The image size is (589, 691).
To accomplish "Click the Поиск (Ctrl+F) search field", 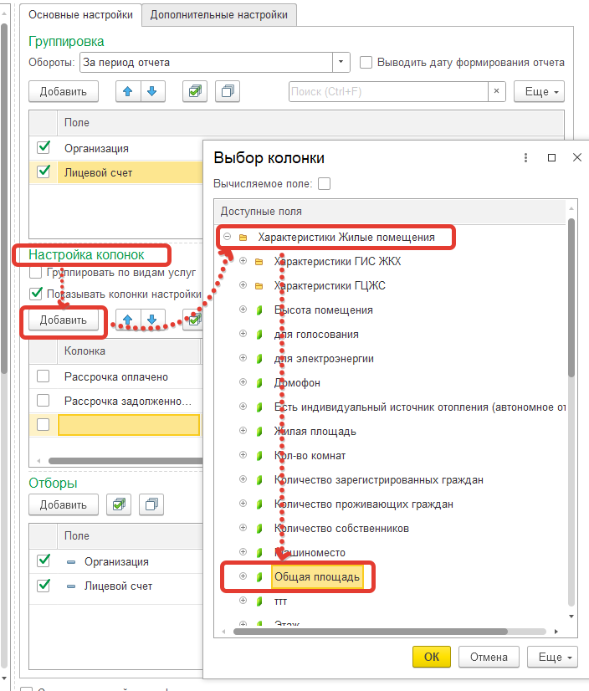I will click(x=387, y=91).
